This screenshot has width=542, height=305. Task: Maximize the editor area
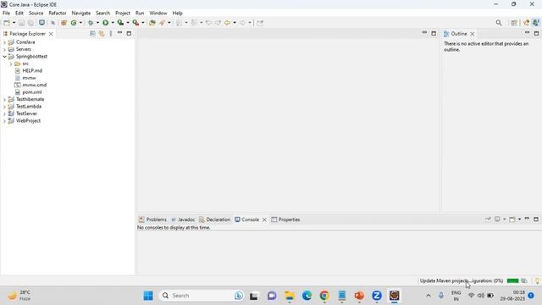point(434,33)
